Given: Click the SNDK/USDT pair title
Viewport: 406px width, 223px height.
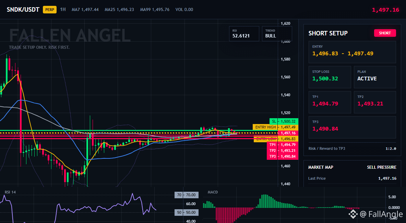Looking at the screenshot, I should [x=23, y=10].
